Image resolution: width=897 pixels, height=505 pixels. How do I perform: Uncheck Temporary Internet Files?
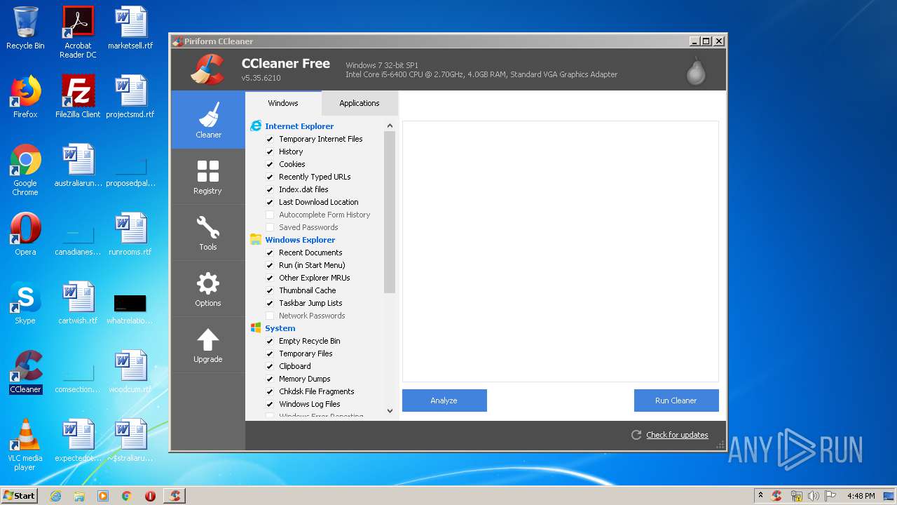point(270,139)
